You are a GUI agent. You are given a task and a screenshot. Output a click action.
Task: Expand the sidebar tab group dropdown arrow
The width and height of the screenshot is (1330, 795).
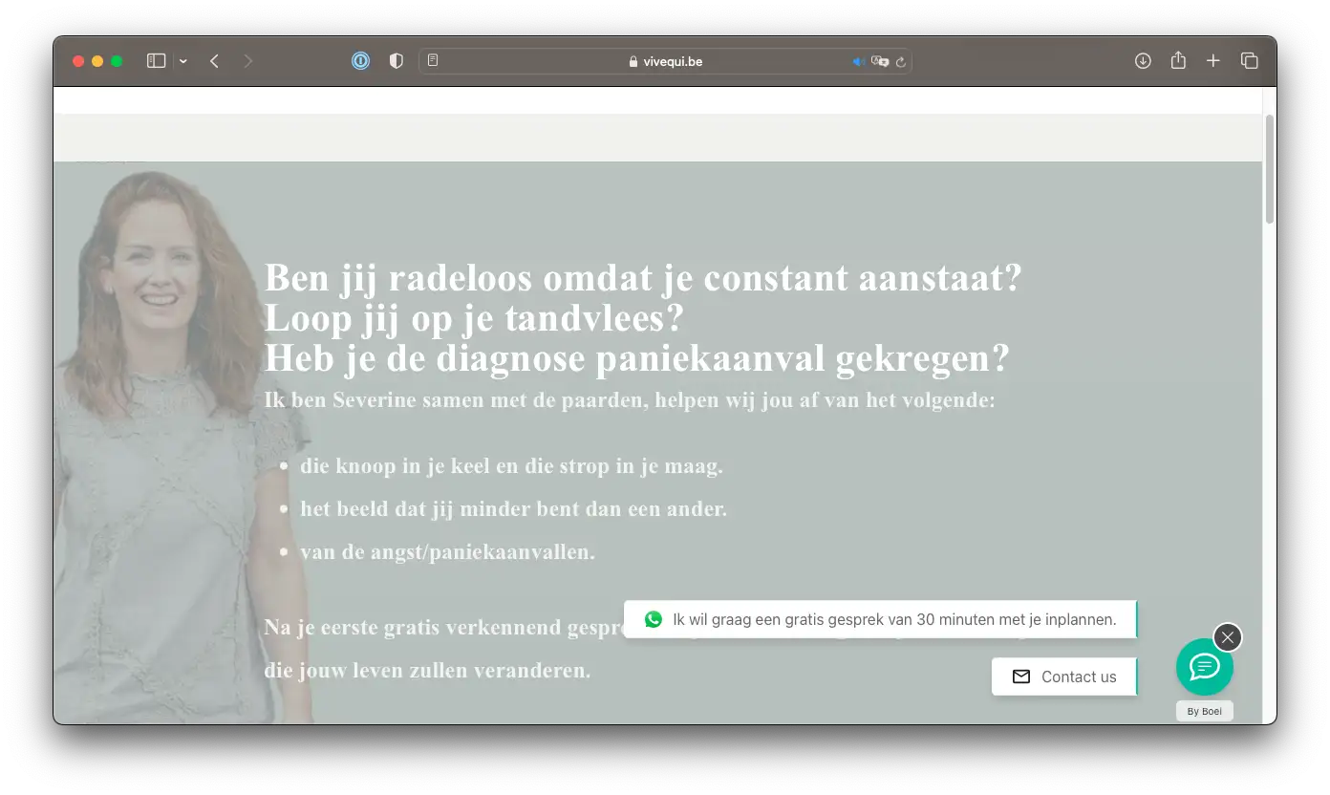182,61
